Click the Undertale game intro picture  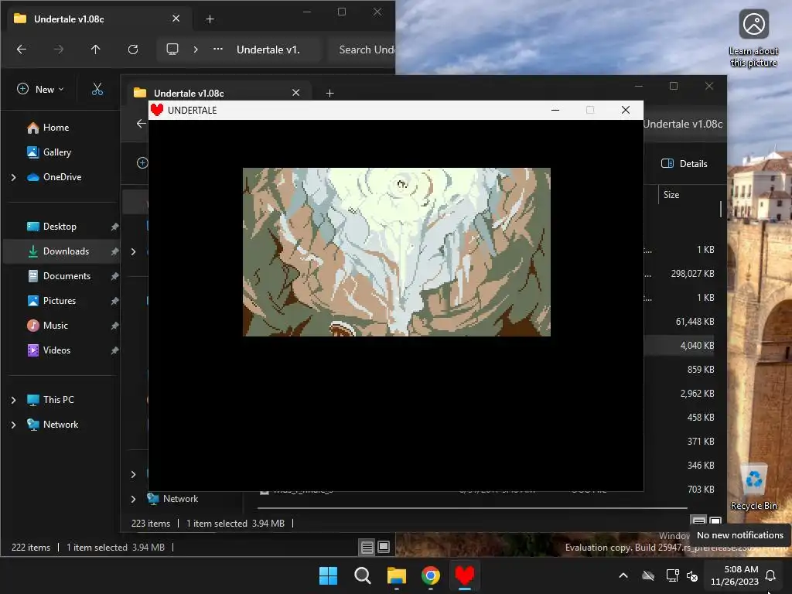click(397, 252)
